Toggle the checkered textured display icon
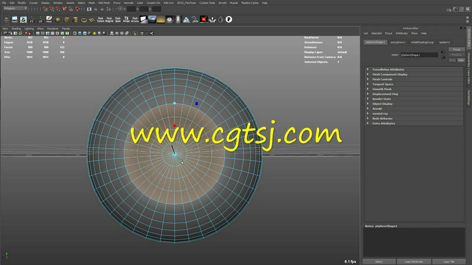This screenshot has width=472, height=265. click(90, 34)
